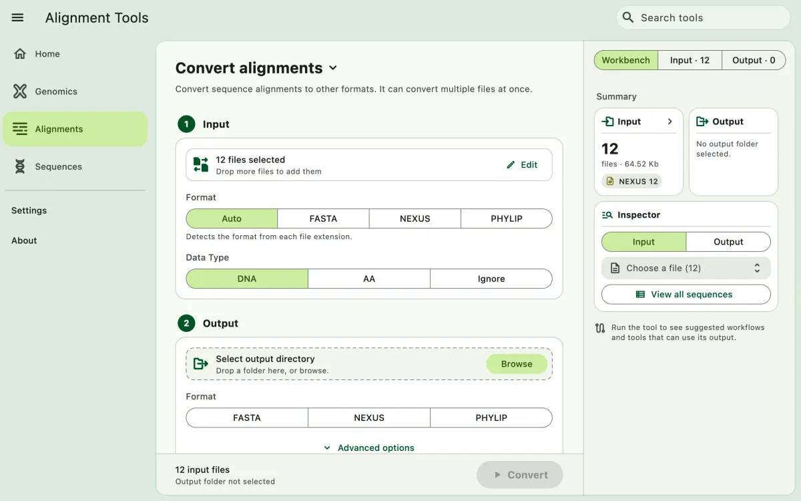Switch Inspector to Input view
801x501 pixels.
(x=643, y=242)
